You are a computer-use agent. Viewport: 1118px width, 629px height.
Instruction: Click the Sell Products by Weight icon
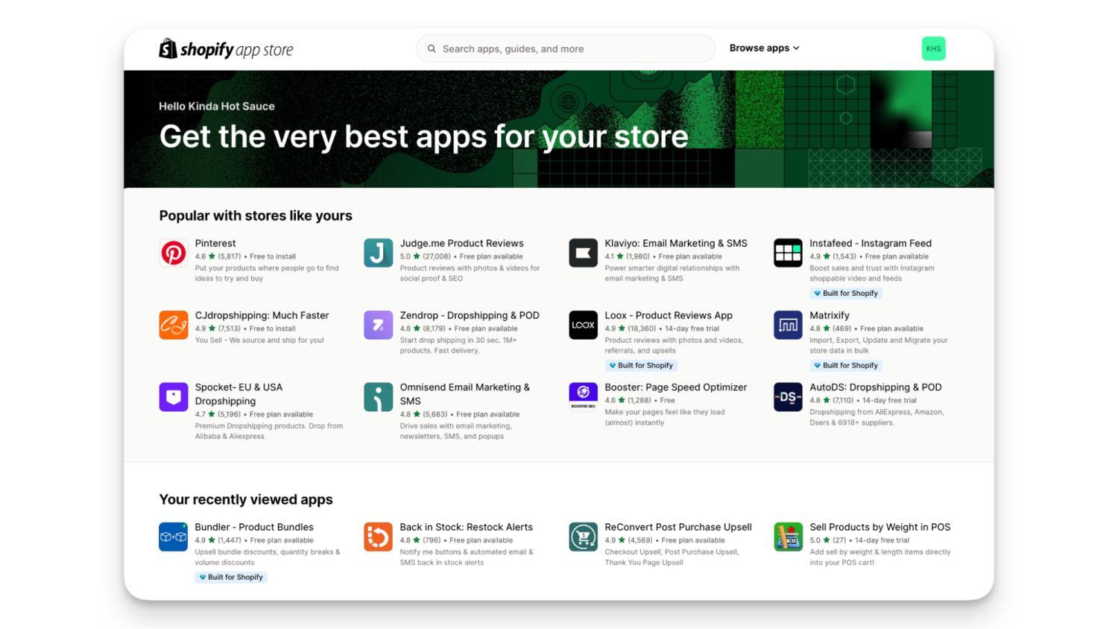788,537
